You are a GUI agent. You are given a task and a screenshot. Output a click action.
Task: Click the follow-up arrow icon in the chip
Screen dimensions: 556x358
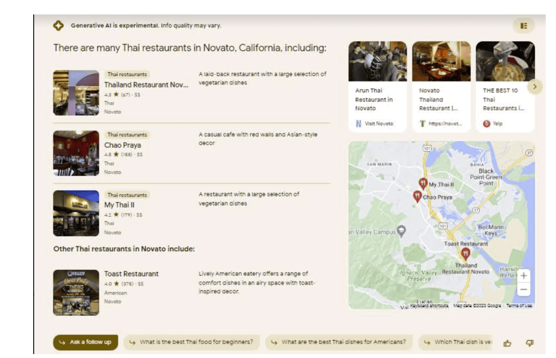[x=62, y=342]
